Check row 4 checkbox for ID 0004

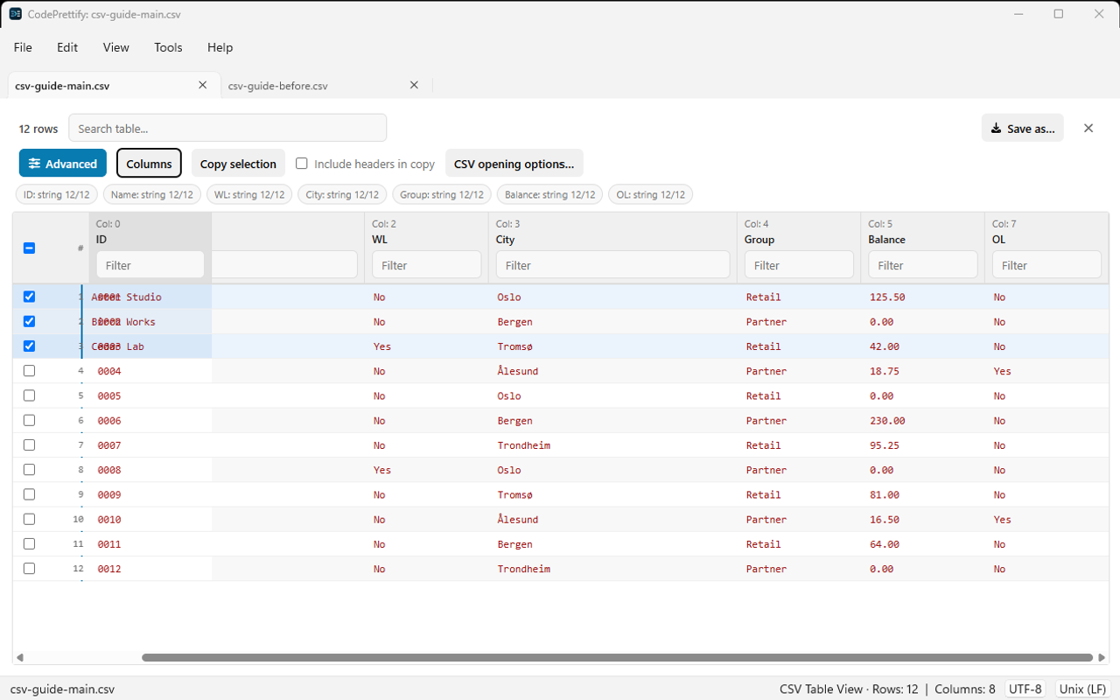[29, 371]
